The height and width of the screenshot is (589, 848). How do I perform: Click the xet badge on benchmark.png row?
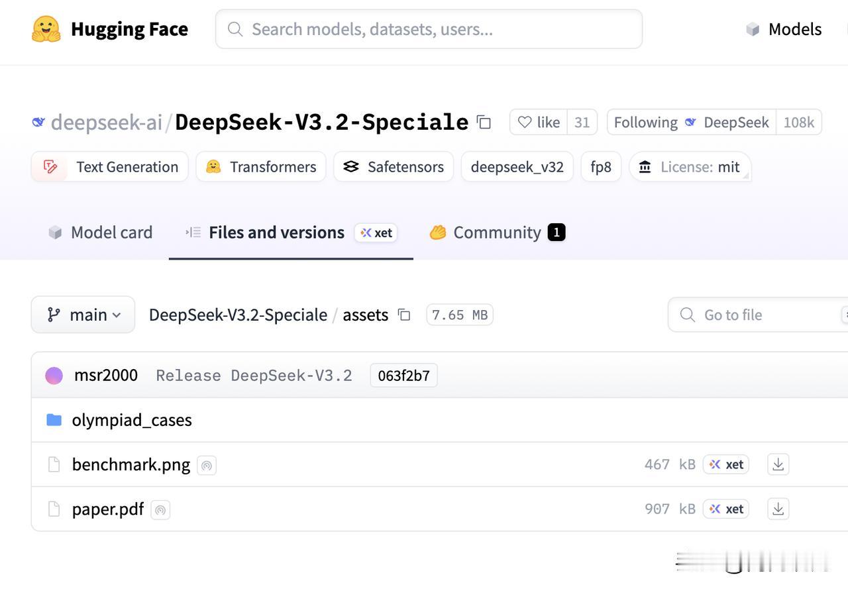pos(726,464)
